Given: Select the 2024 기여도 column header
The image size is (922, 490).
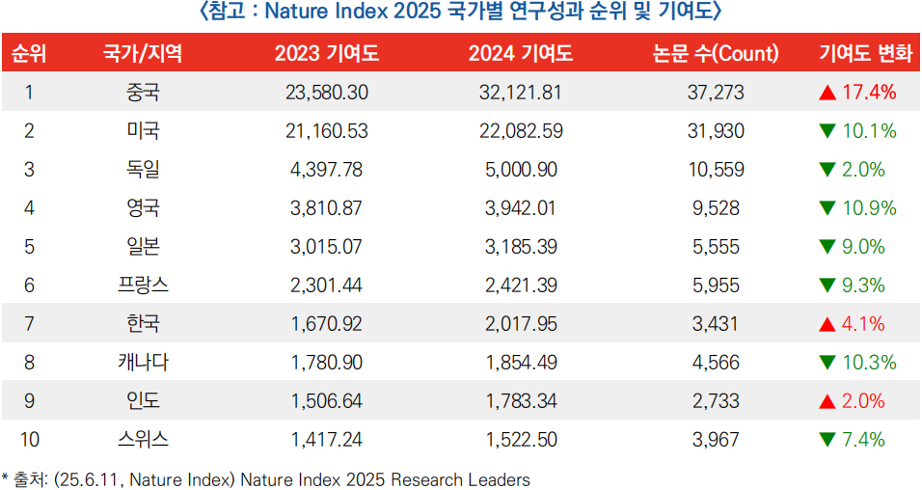Looking at the screenshot, I should [x=520, y=54].
